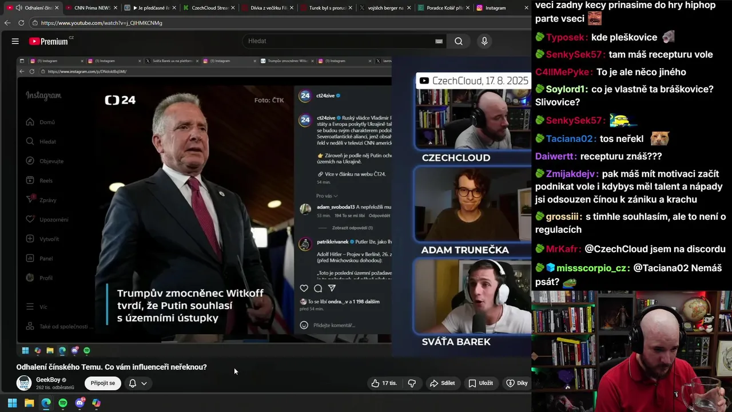The image size is (732, 412).
Task: Mute the Odhalení tab via speaker icon
Action: pos(19,8)
